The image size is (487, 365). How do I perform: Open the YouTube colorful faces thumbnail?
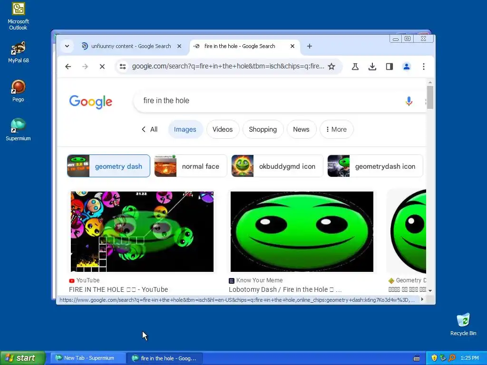point(142,231)
